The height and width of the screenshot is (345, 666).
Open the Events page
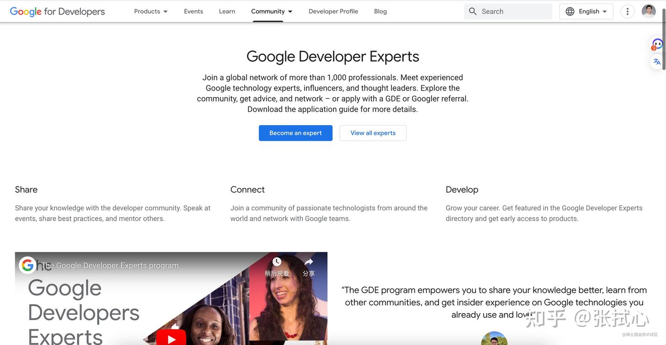[x=193, y=12]
